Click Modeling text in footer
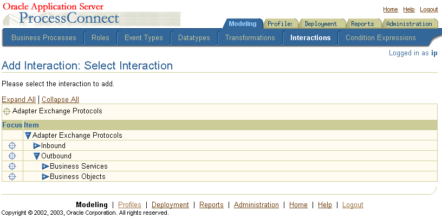The width and height of the screenshot is (442, 218). coord(92,205)
